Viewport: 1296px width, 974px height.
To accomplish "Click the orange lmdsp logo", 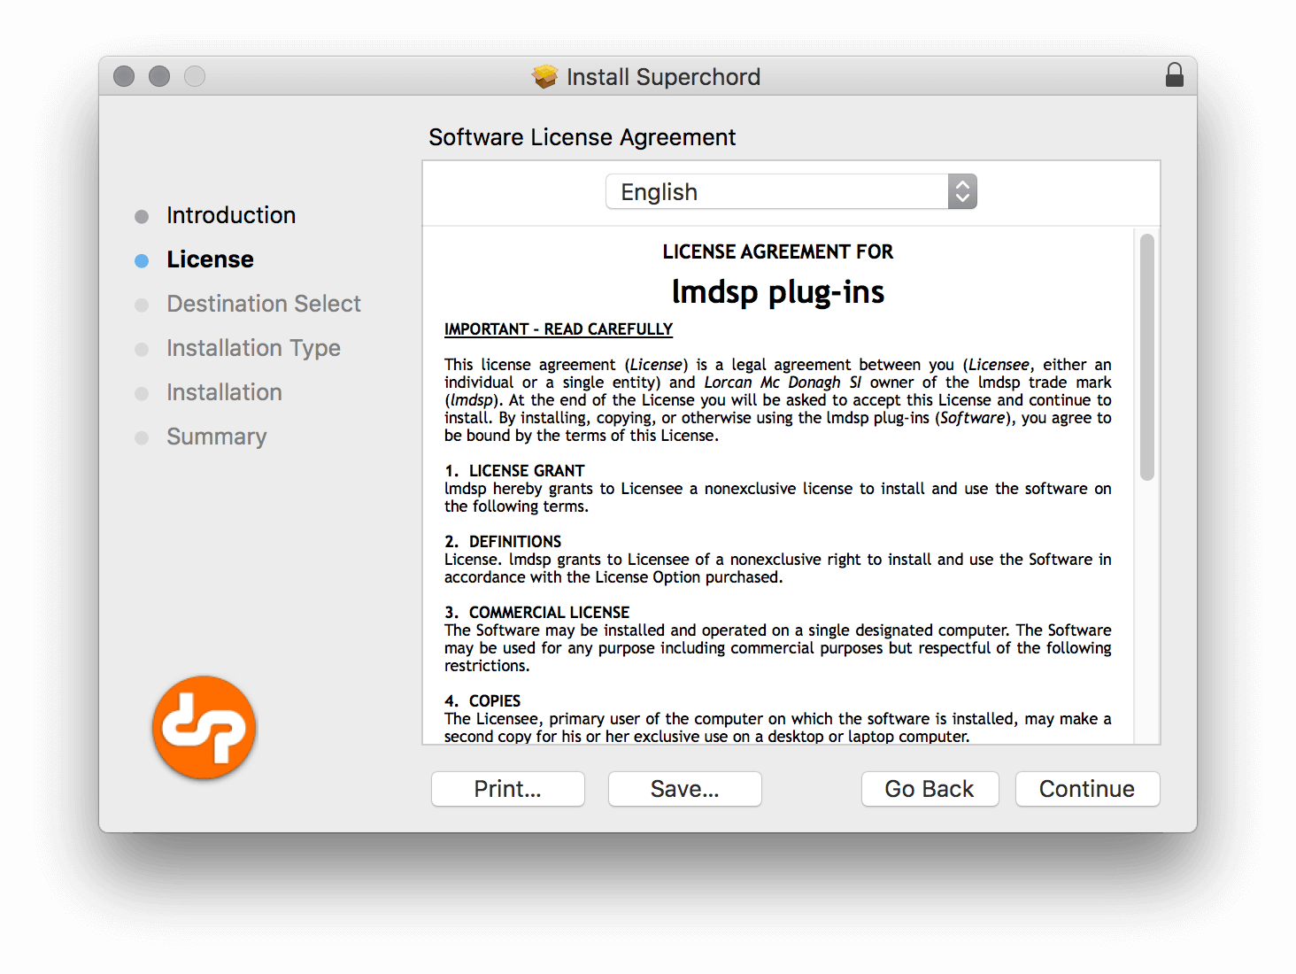I will [x=204, y=727].
